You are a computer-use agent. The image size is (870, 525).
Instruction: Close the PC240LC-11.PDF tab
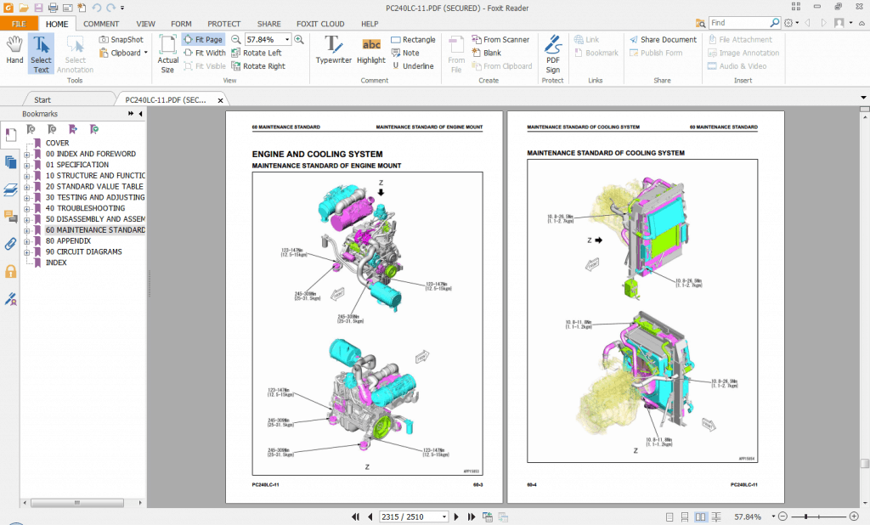coord(220,100)
